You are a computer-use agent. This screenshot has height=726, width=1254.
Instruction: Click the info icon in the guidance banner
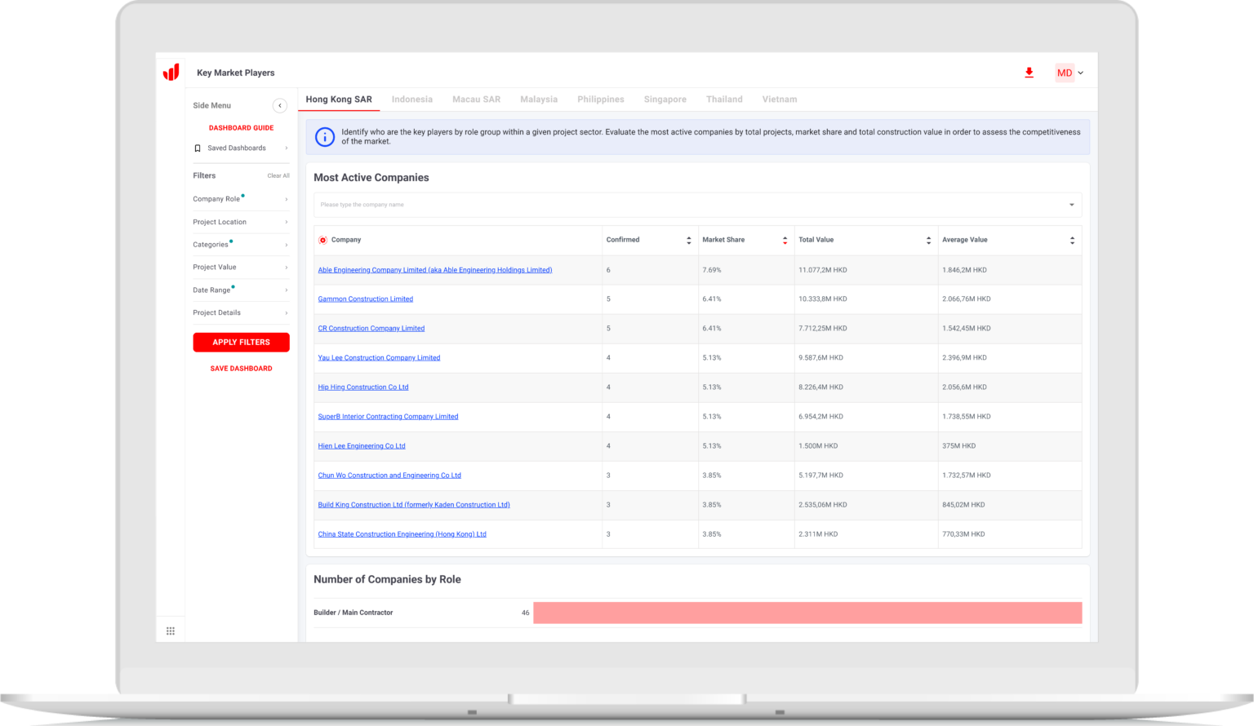(x=324, y=137)
